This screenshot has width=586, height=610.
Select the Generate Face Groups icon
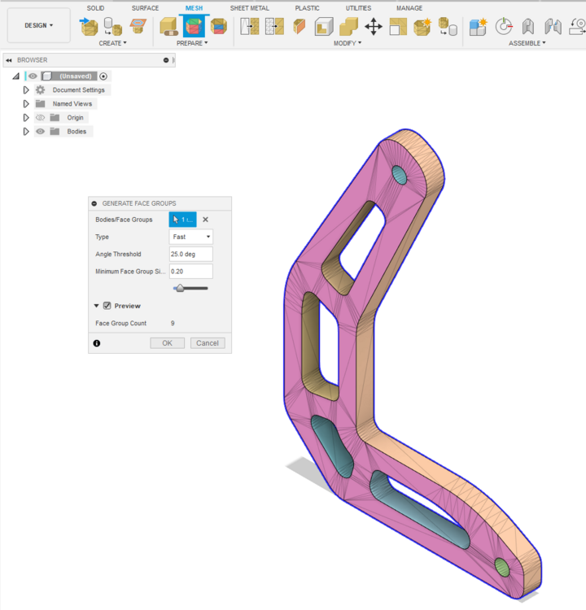click(194, 27)
